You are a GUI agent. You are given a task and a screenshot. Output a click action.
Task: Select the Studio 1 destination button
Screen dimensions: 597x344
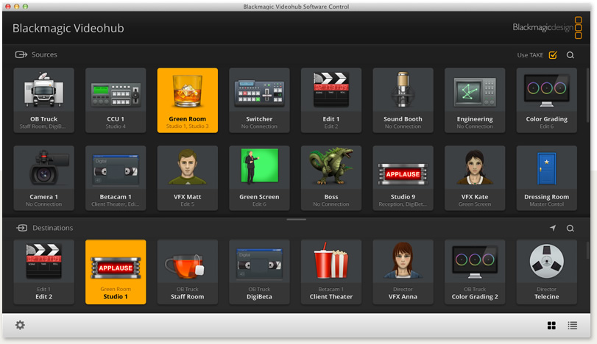click(116, 271)
